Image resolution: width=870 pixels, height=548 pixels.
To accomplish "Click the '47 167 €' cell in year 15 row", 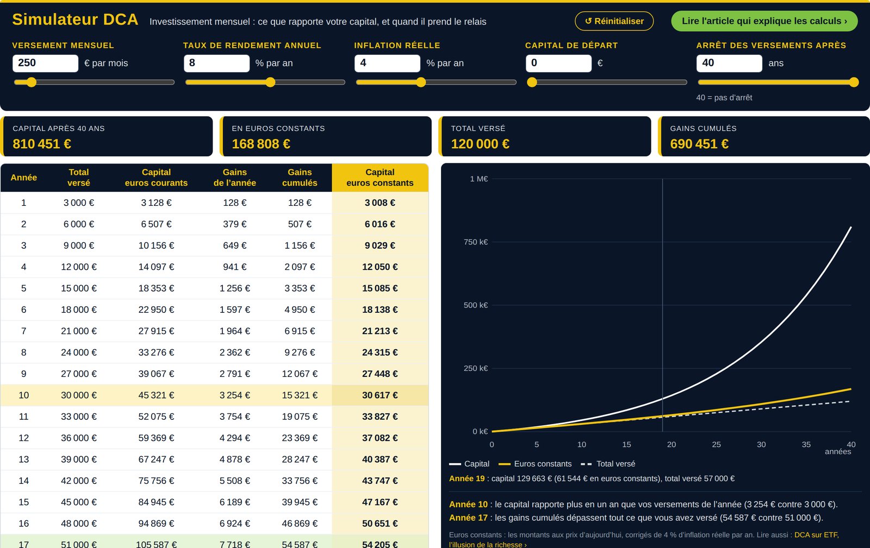I will 380,502.
